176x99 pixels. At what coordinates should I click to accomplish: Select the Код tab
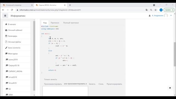point(45,23)
